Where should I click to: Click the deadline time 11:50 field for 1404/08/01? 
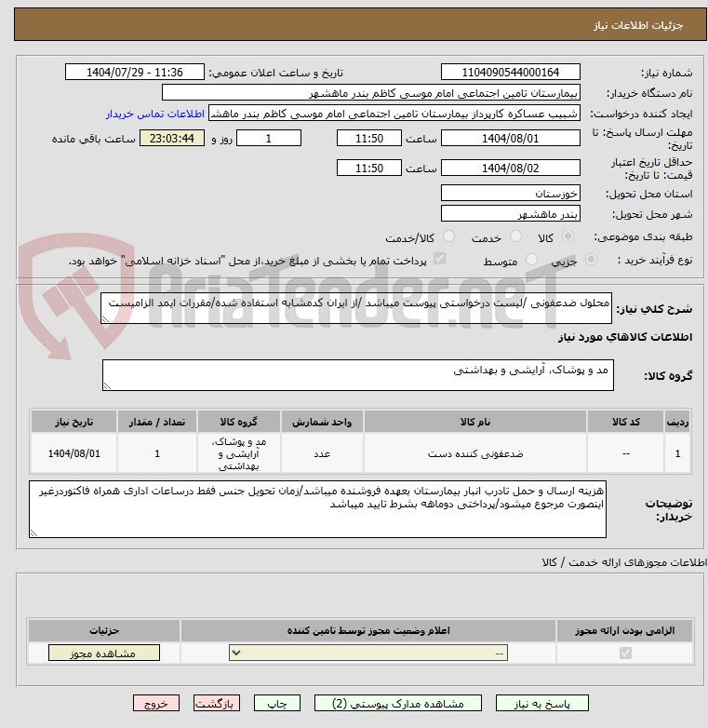(x=369, y=139)
